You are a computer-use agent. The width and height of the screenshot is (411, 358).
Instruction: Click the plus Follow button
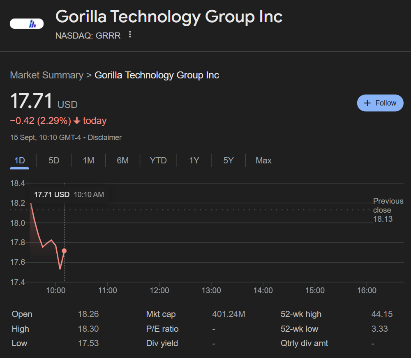click(x=380, y=103)
